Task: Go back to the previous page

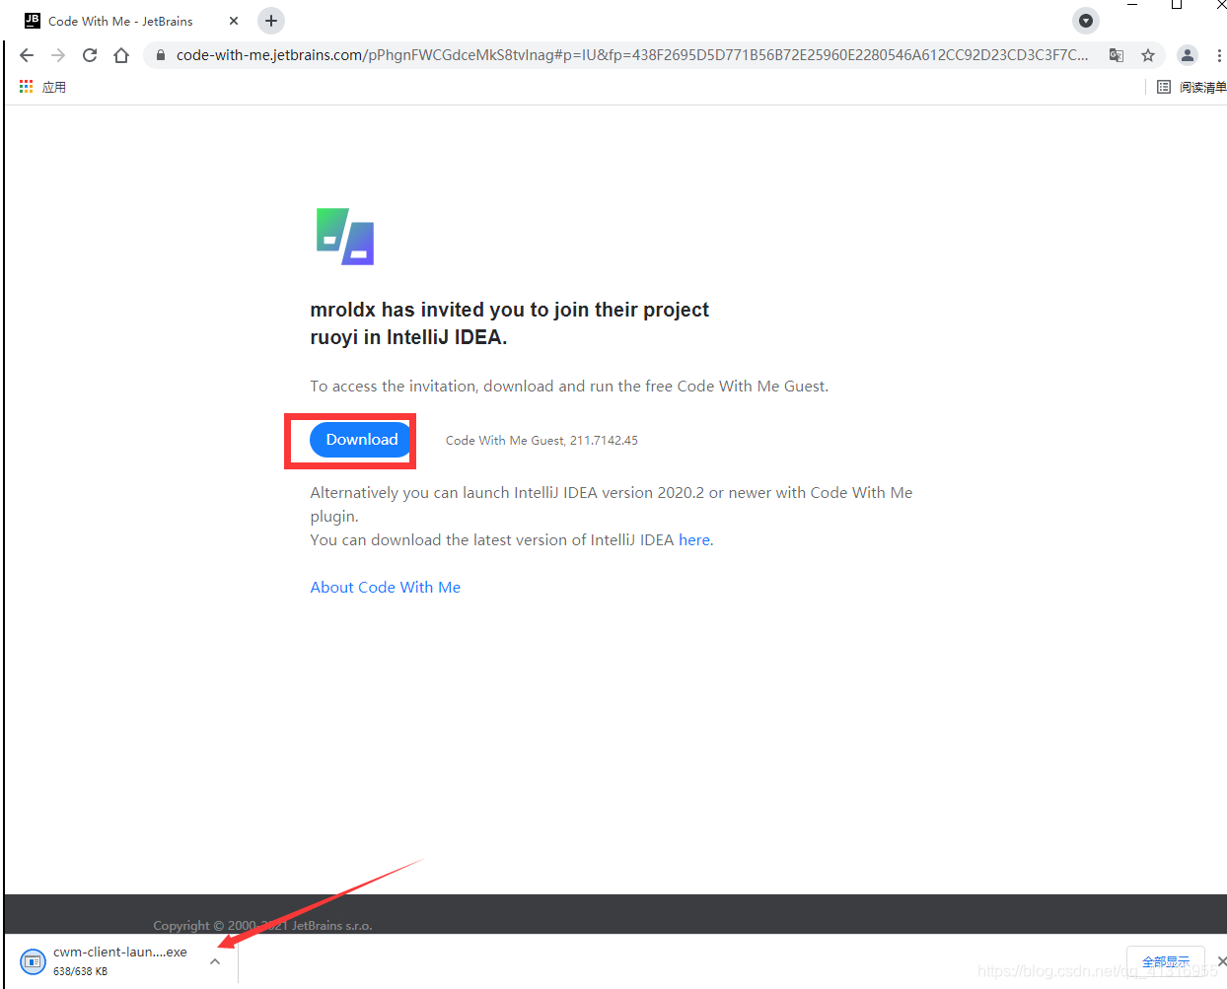Action: pos(27,55)
